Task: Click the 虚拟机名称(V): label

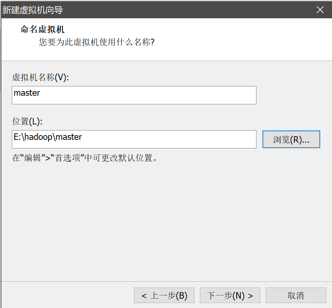Action: pos(40,78)
